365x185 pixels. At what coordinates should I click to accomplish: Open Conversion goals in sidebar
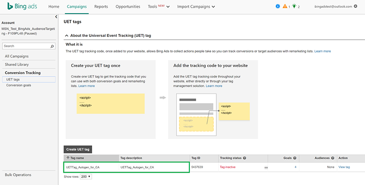[x=19, y=85]
